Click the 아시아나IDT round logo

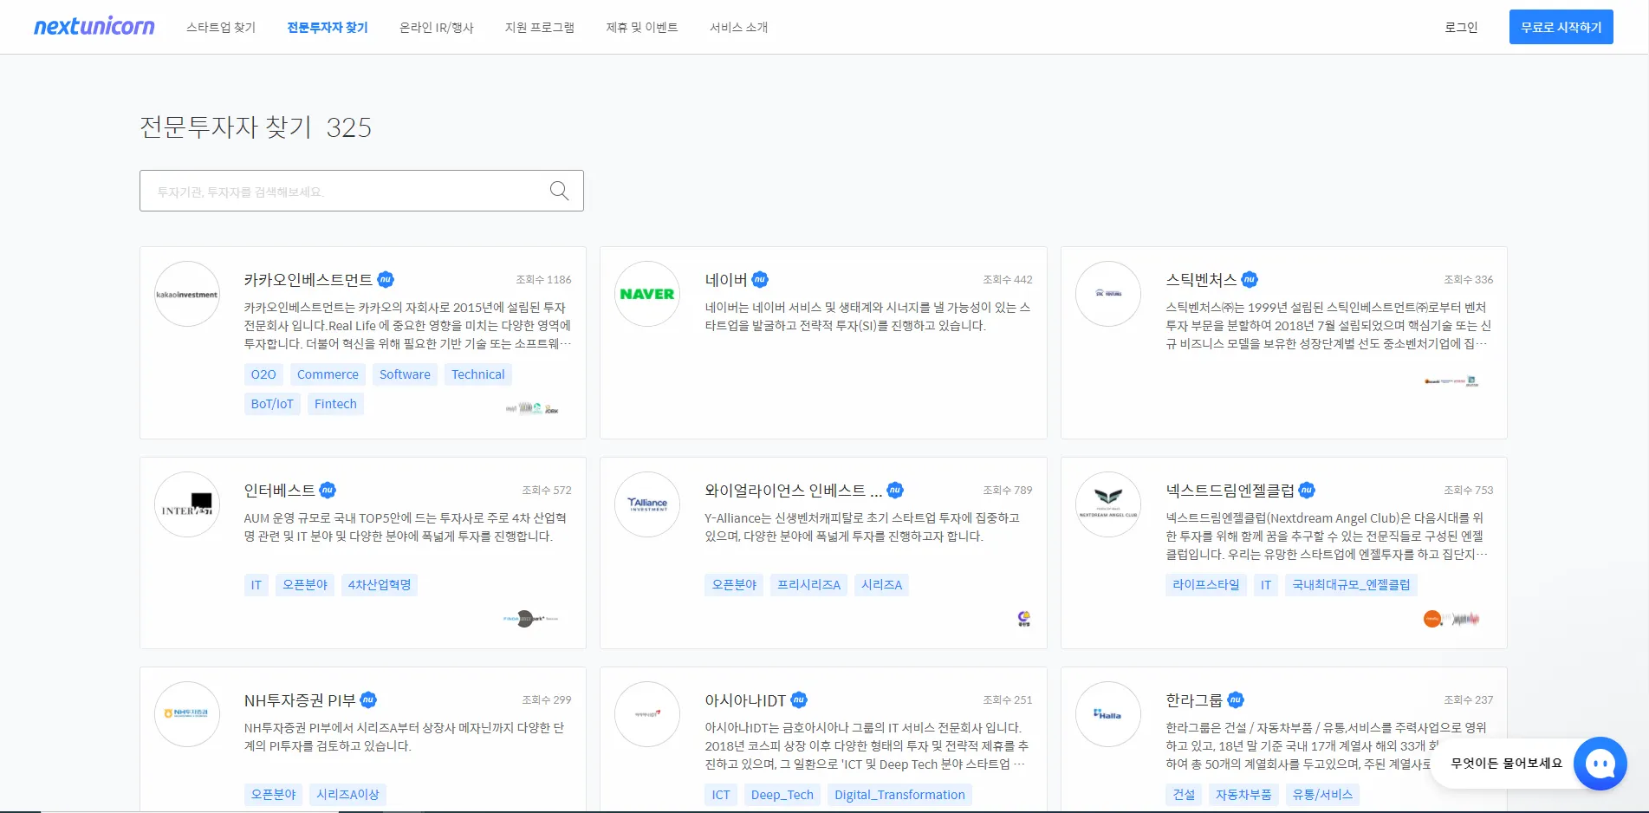point(647,714)
